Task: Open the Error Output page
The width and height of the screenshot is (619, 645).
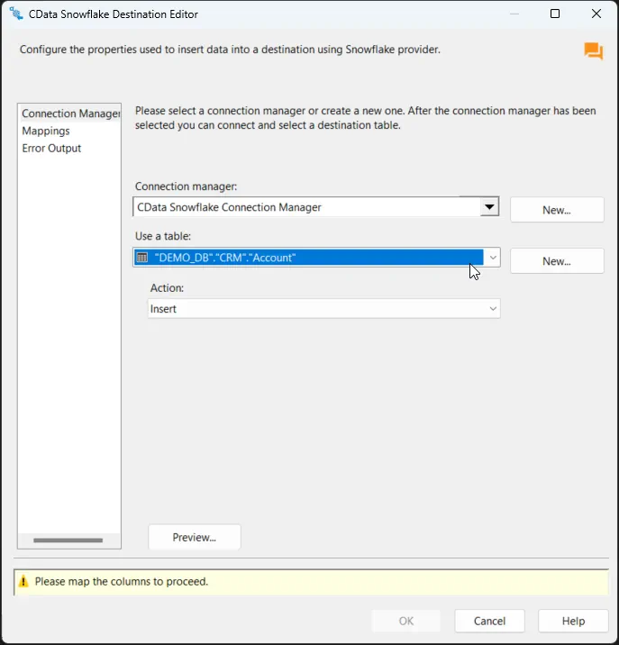Action: (51, 148)
